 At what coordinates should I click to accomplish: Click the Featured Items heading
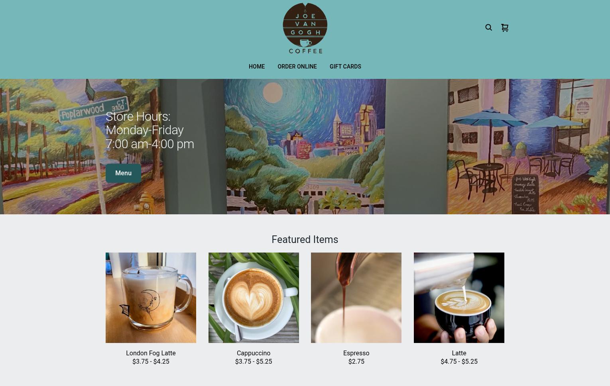[305, 239]
